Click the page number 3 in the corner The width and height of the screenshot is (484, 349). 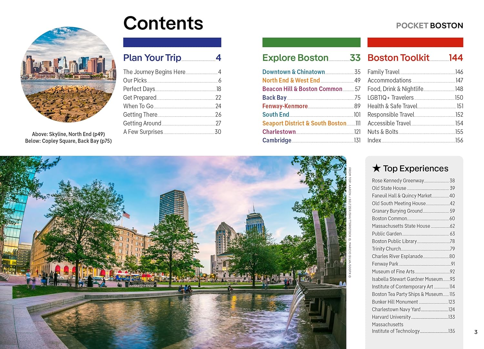tap(476, 332)
